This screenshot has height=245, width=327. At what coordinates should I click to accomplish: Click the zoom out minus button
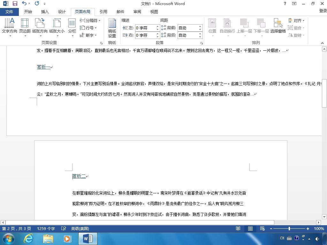point(271,228)
